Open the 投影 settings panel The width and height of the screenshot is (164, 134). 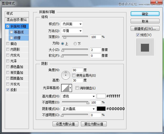(14, 90)
